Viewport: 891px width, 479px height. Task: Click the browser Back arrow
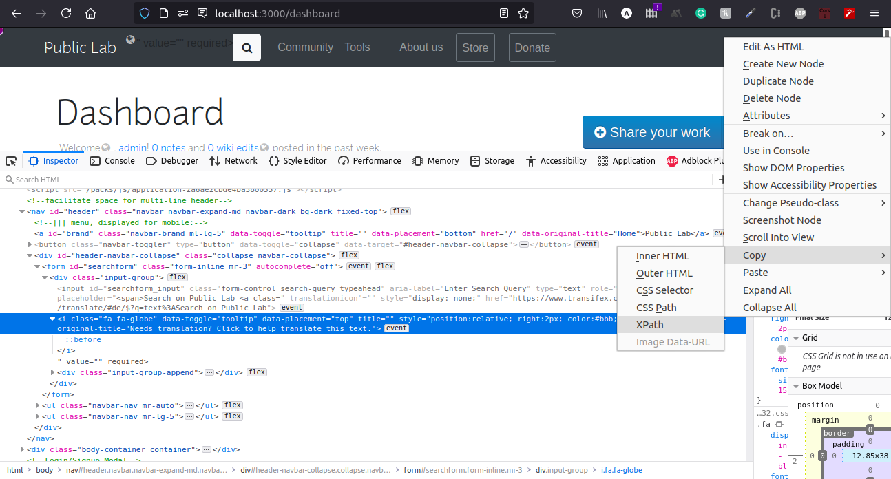tap(17, 13)
